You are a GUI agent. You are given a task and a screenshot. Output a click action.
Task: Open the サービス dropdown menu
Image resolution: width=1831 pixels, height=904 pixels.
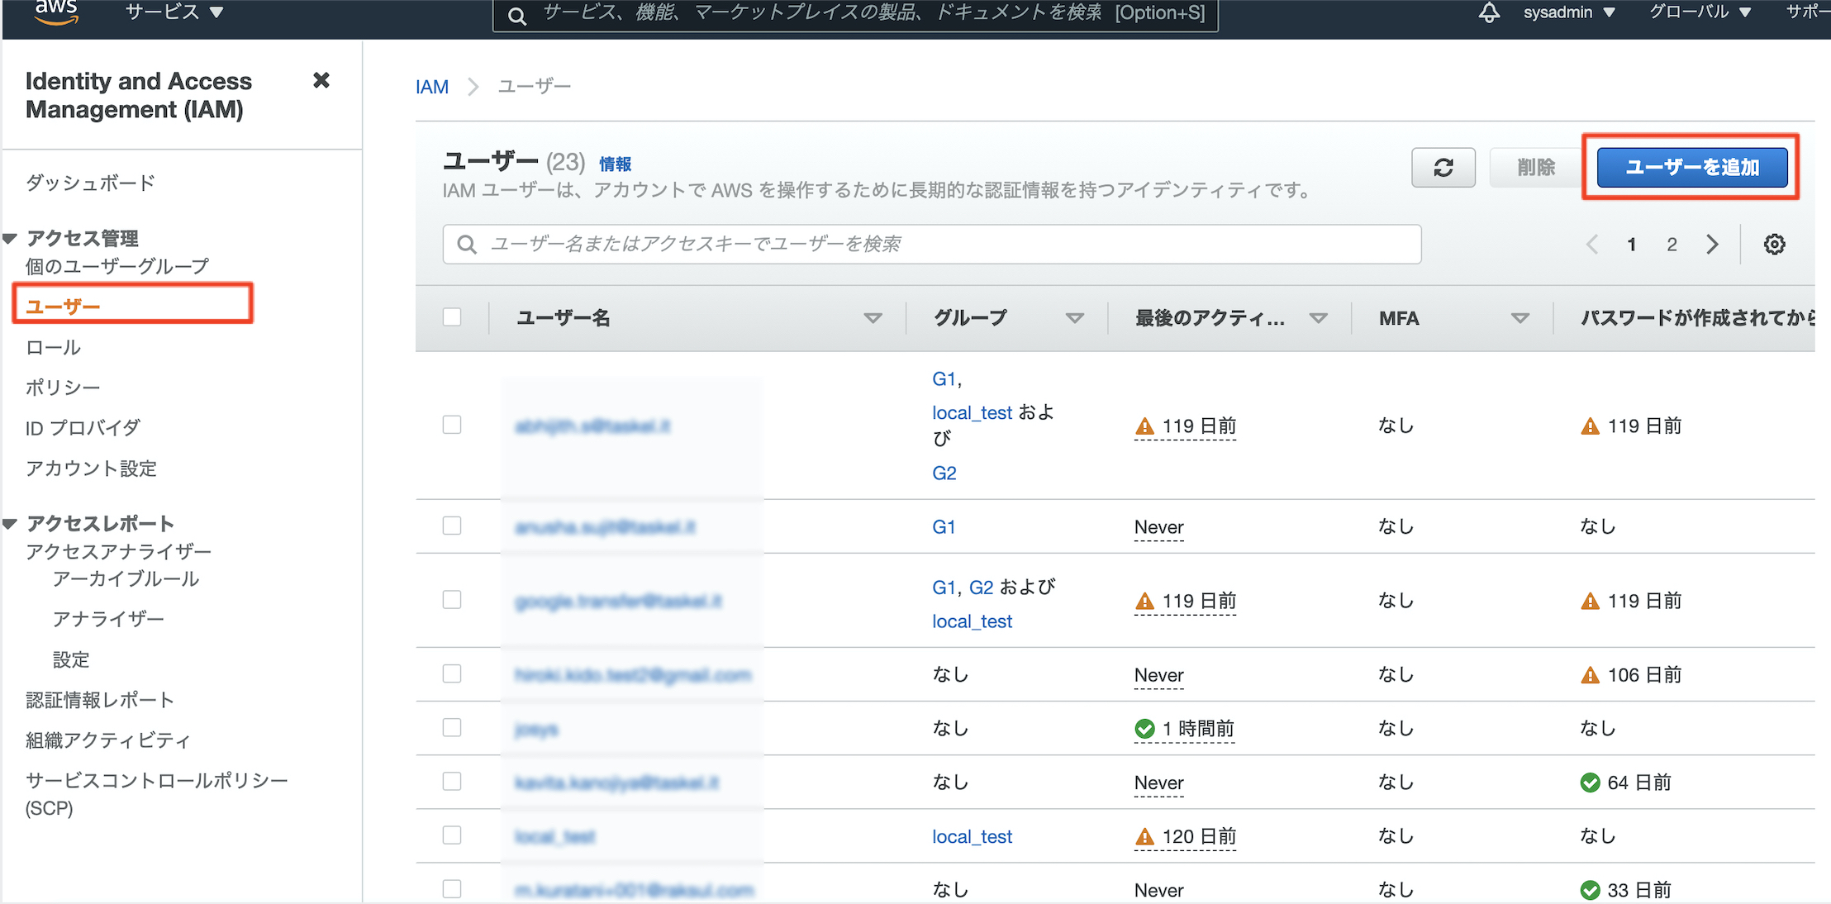174,12
